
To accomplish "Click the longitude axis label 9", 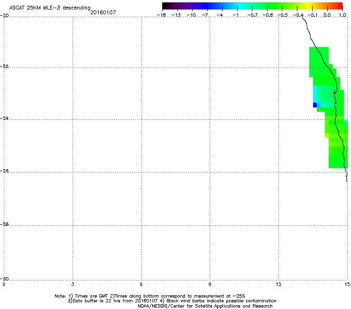I will pyautogui.click(x=210, y=284).
